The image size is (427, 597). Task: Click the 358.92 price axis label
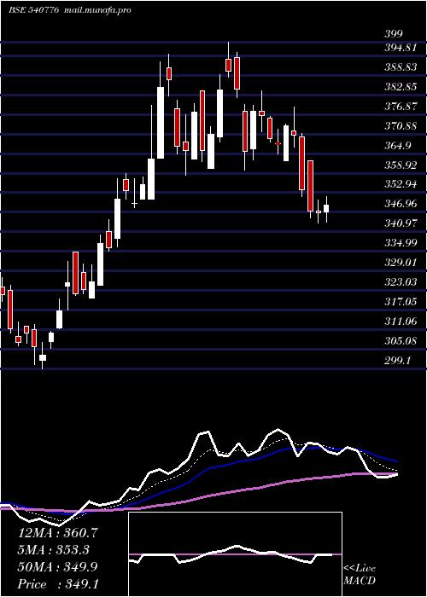(400, 165)
